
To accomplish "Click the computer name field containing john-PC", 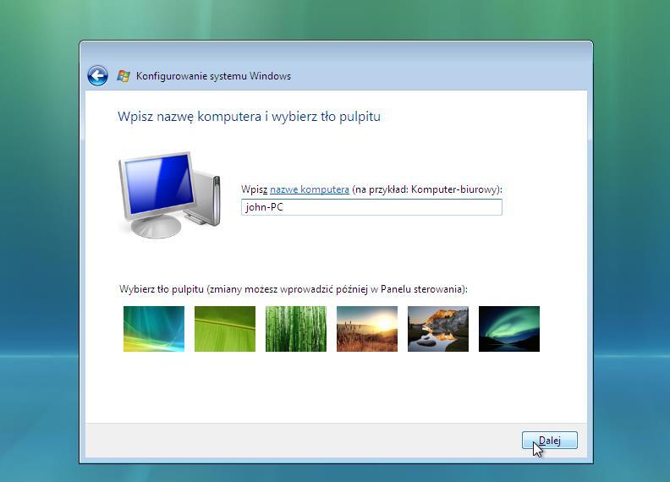I will [x=371, y=207].
